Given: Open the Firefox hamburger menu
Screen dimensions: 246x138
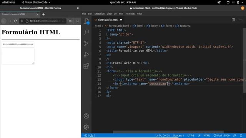Looking at the screenshot, I should click(78, 21).
